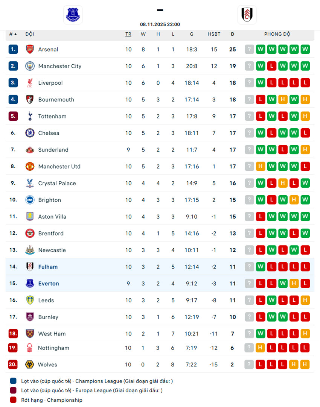The width and height of the screenshot is (320, 407).
Task: Click the Arsenal club logo
Action: pos(30,49)
